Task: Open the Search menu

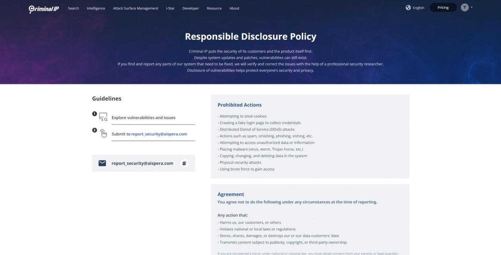Action: 73,8
